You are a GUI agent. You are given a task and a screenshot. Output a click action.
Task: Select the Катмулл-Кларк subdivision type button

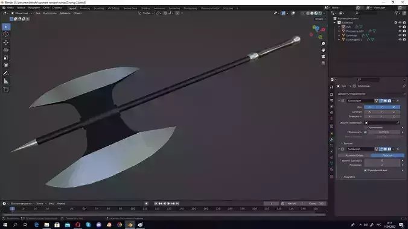click(x=354, y=155)
